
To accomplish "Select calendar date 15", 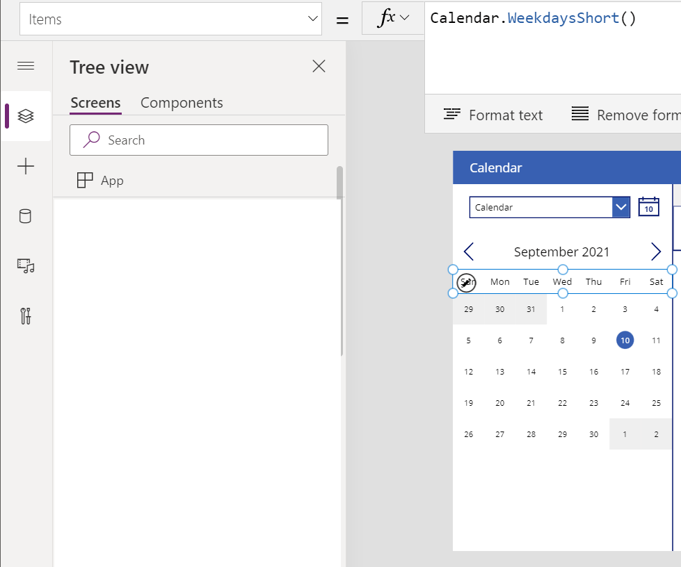I will (563, 372).
